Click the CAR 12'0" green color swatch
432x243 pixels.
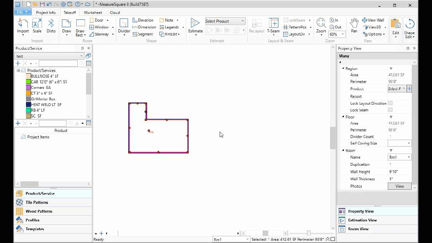(x=28, y=82)
